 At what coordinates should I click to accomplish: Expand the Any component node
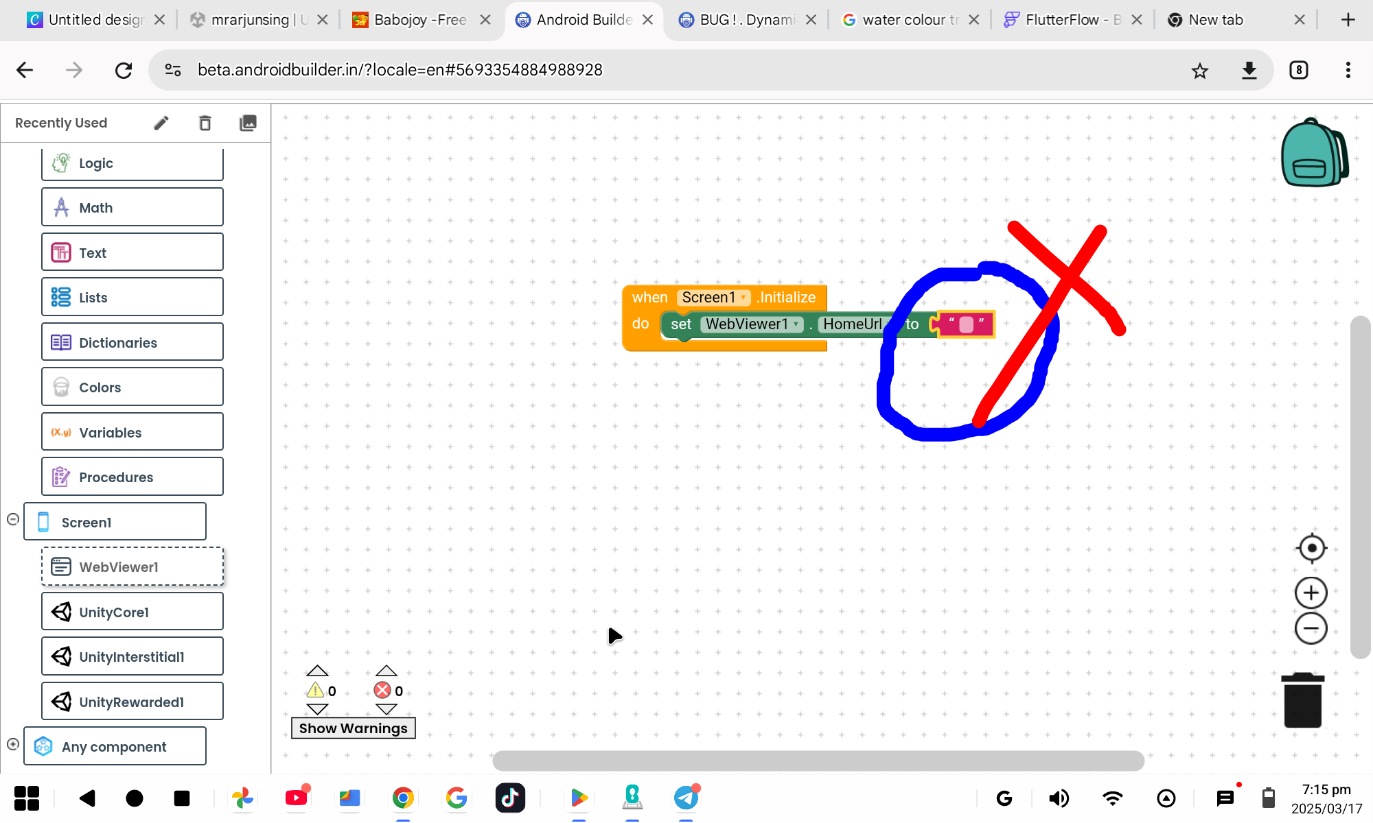click(12, 744)
